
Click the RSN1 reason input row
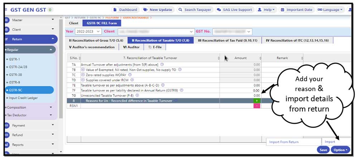[x=150, y=106]
